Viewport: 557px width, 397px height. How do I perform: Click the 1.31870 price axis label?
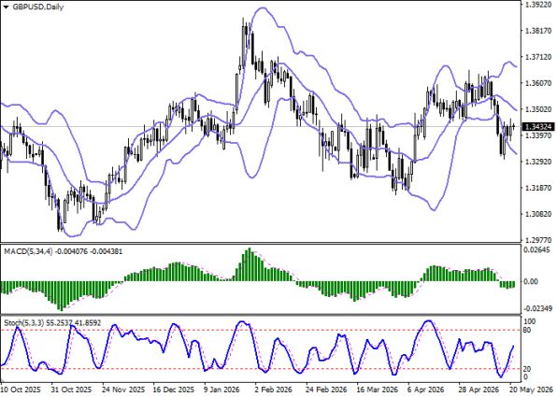pyautogui.click(x=538, y=188)
